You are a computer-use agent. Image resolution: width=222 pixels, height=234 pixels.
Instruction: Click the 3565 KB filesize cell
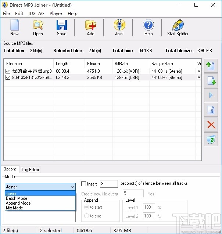click(95, 78)
